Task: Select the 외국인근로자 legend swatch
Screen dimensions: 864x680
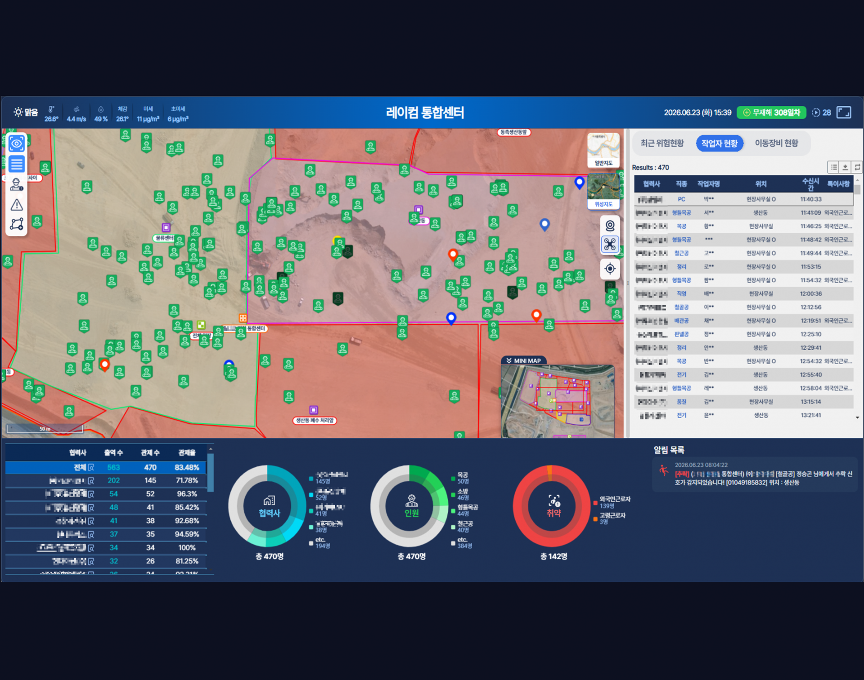Action: (595, 502)
